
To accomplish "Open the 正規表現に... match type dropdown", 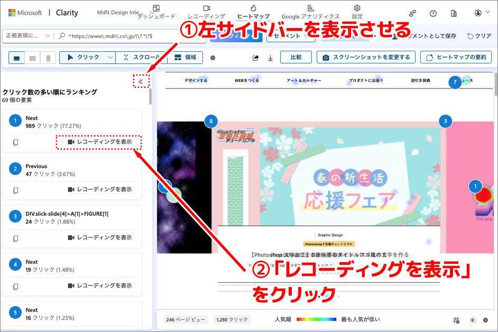I will click(x=27, y=35).
